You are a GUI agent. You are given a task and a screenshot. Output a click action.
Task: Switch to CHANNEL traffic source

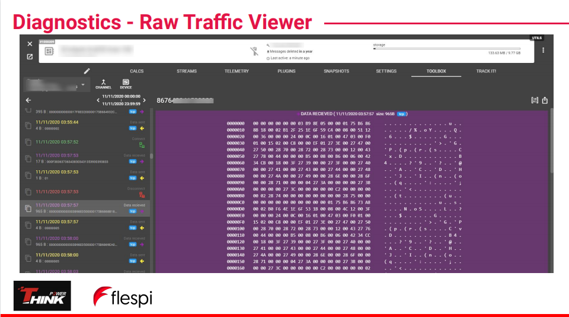pyautogui.click(x=103, y=84)
